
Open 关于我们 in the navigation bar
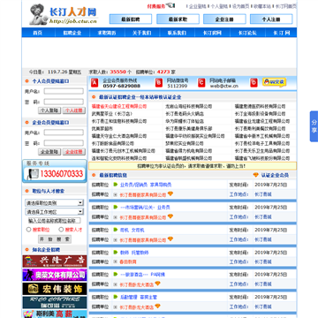pos(142,33)
